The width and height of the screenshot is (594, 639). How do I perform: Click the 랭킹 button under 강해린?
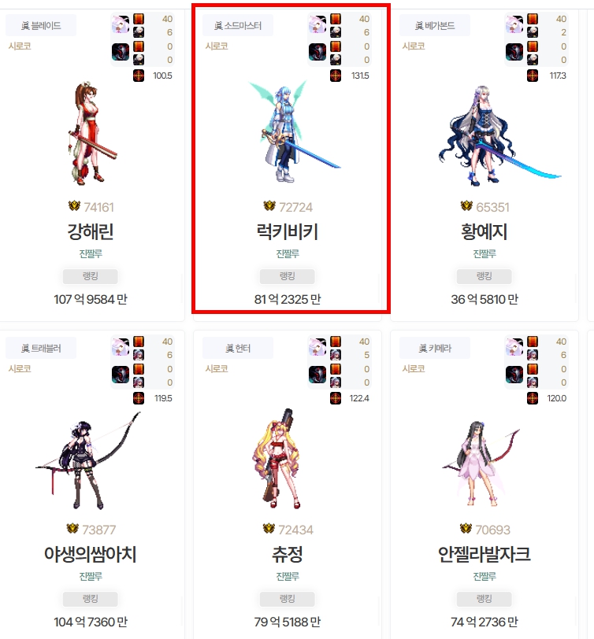click(90, 276)
